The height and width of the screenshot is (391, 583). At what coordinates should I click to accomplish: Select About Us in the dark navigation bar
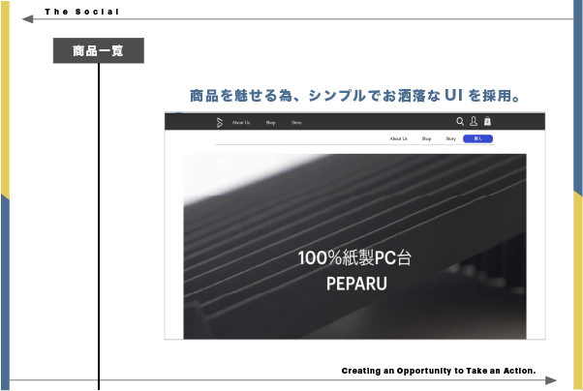tap(241, 123)
